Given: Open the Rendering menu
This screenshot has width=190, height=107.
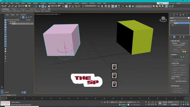Looking at the screenshot, I should pos(61,3).
